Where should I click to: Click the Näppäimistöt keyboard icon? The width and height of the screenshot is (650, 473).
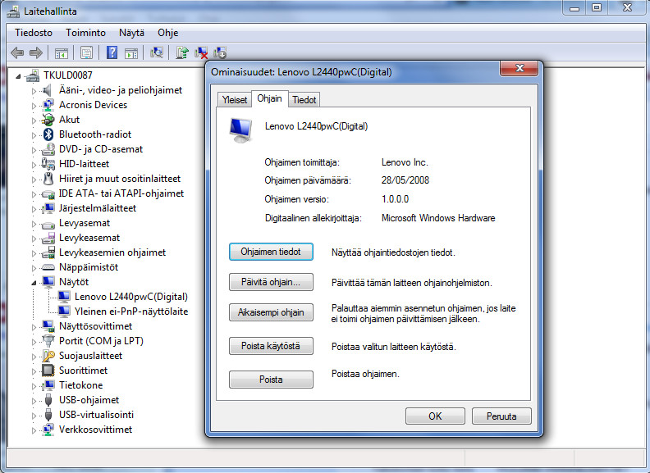coord(48,267)
